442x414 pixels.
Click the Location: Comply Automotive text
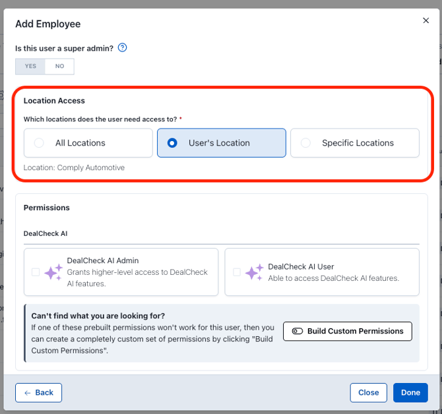click(74, 167)
